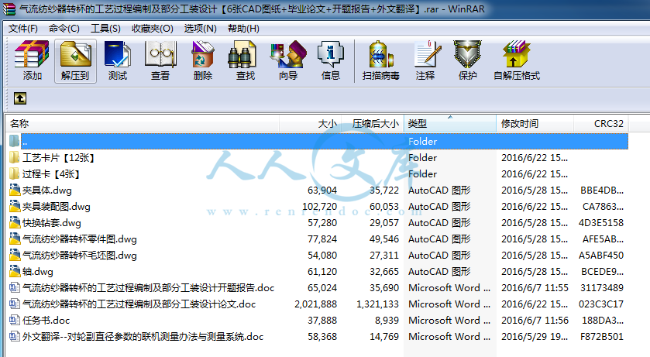The image size is (650, 357).
Task: Click the file icon of 夹具装配图.dwg
Action: click(x=15, y=206)
